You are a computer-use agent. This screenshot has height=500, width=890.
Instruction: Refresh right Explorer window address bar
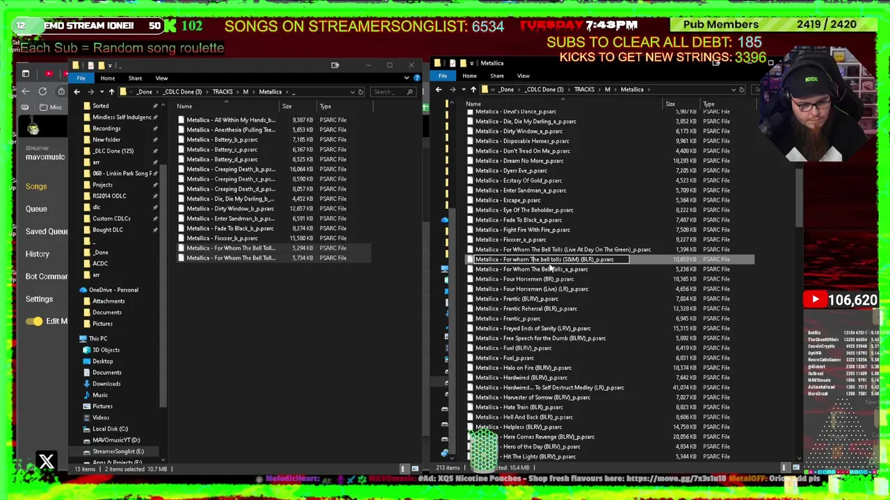(x=741, y=90)
